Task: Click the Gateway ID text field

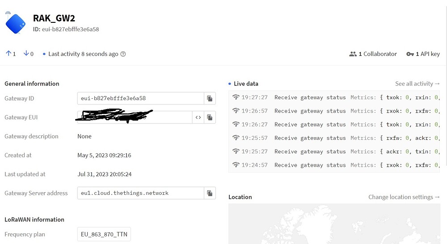Action: pyautogui.click(x=140, y=98)
